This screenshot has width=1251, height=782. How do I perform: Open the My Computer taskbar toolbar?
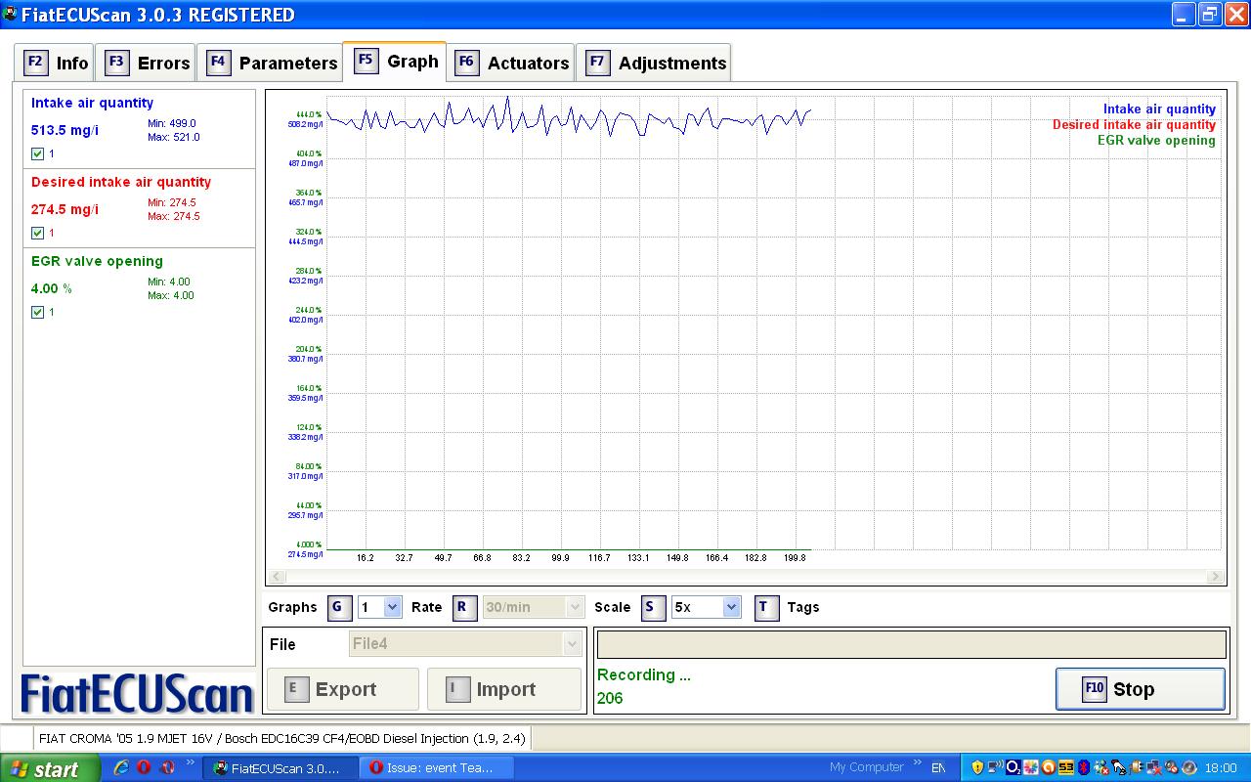[866, 767]
